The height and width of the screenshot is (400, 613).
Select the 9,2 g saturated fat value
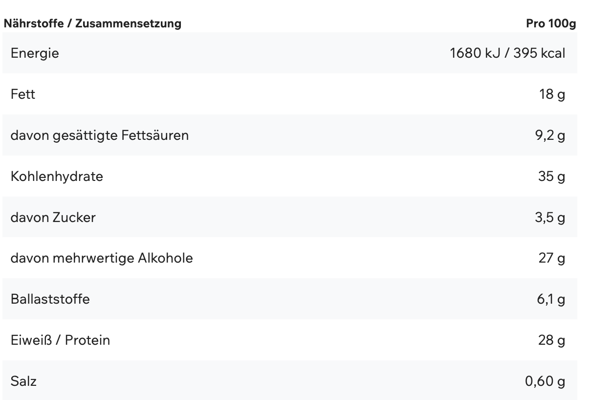(x=550, y=135)
